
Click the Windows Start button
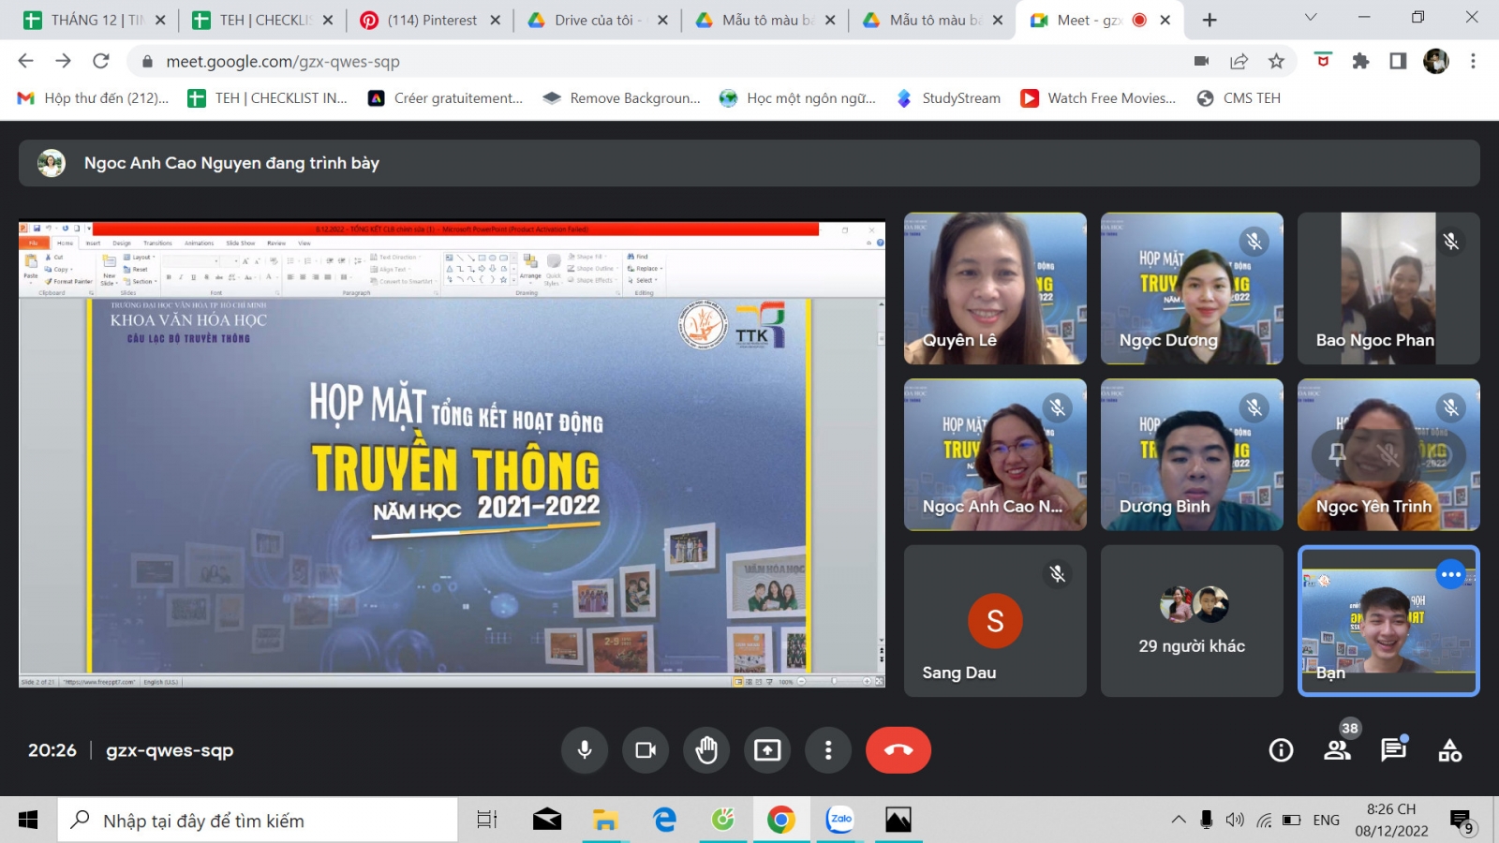pyautogui.click(x=28, y=821)
